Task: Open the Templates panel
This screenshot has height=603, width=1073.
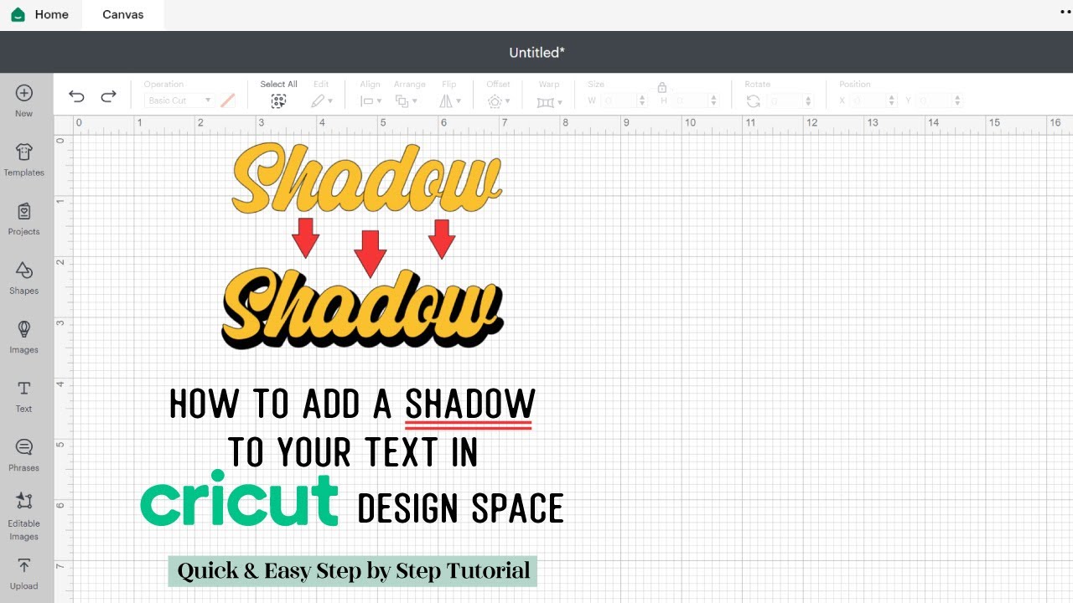Action: pos(24,160)
